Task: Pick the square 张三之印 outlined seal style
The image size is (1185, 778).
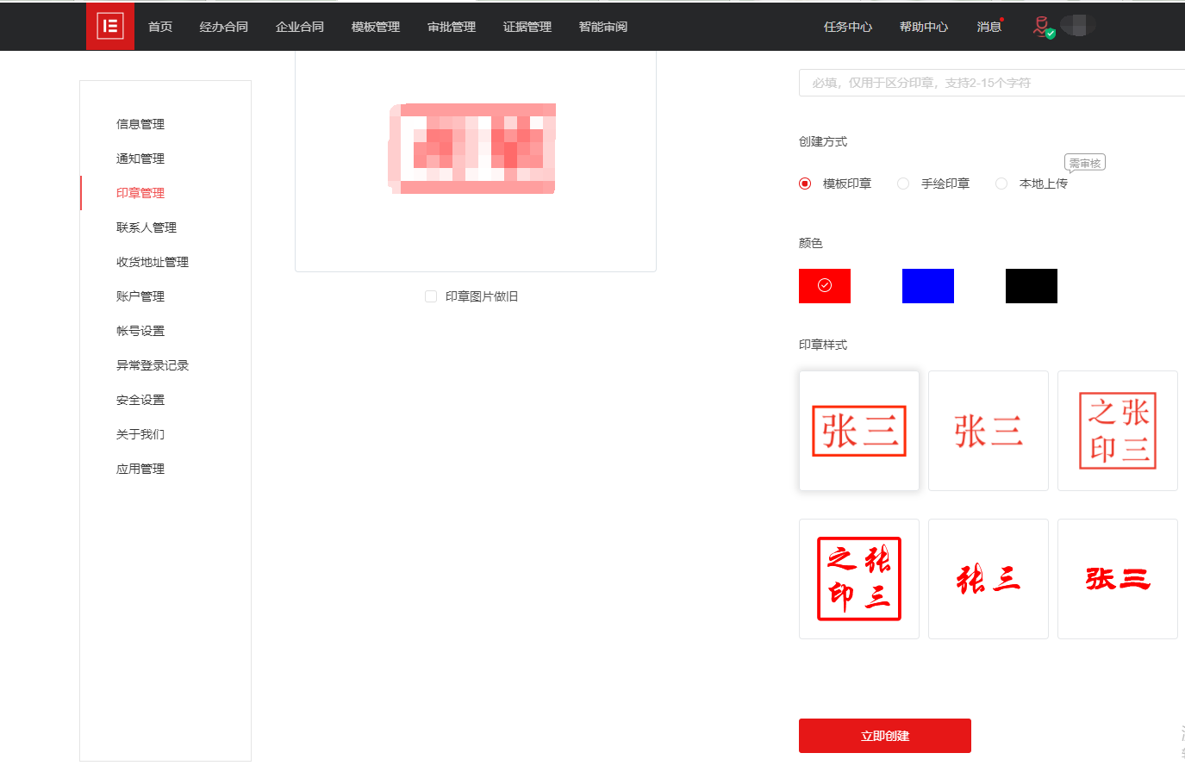Action: pos(1117,431)
